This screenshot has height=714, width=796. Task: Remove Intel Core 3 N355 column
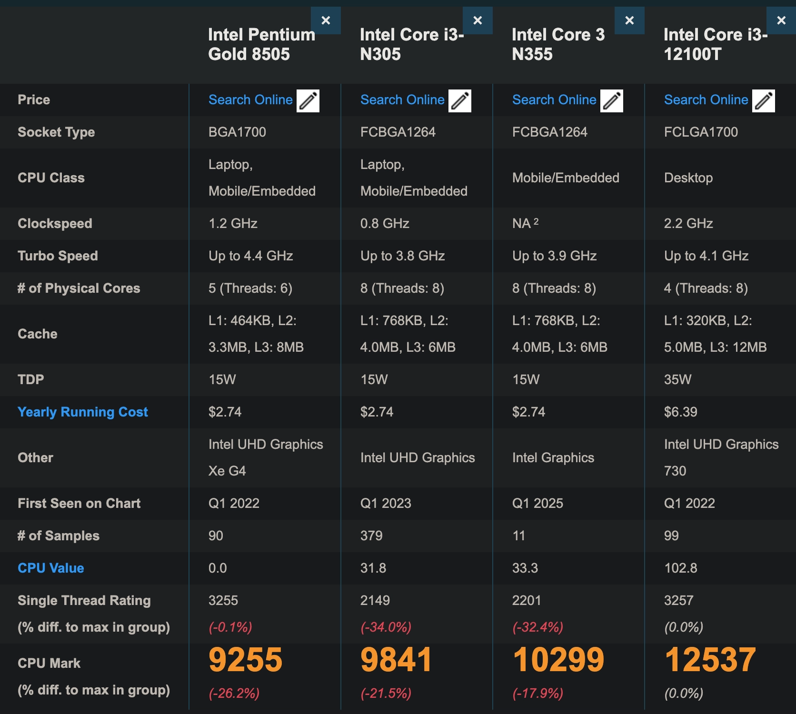(629, 20)
